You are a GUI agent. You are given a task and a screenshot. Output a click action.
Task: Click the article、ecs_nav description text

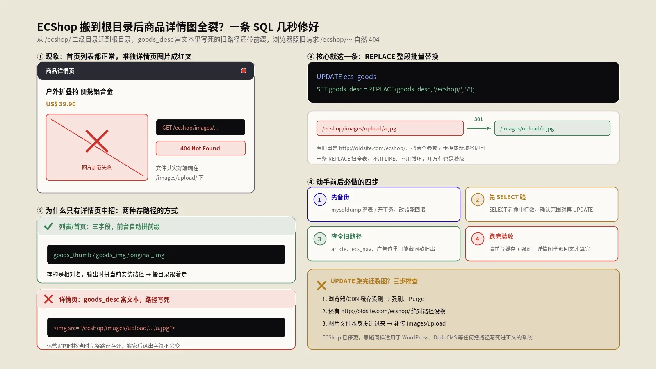[x=383, y=249]
